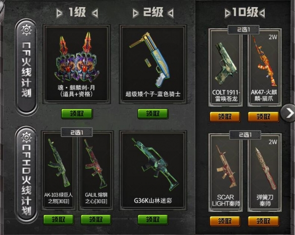Image resolution: width=295 pixels, height=235 pixels.
Task: Click the AK47-火麒麟-猫爪 rifle icon
Action: click(264, 61)
